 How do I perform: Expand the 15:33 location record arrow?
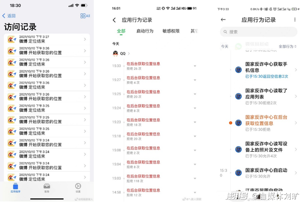[195, 66]
